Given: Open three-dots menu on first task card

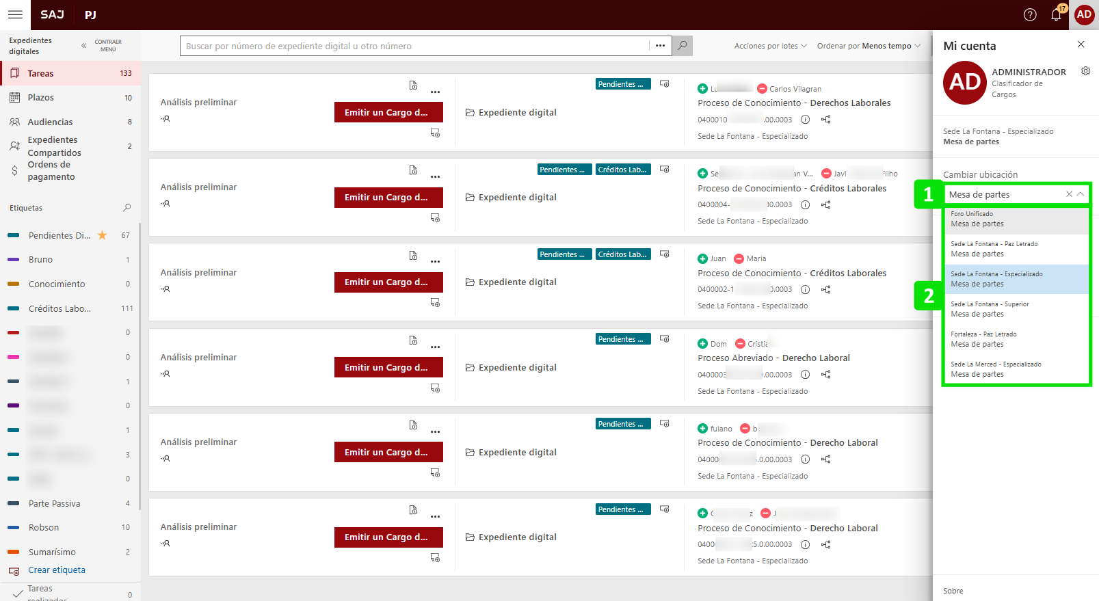Looking at the screenshot, I should [435, 92].
